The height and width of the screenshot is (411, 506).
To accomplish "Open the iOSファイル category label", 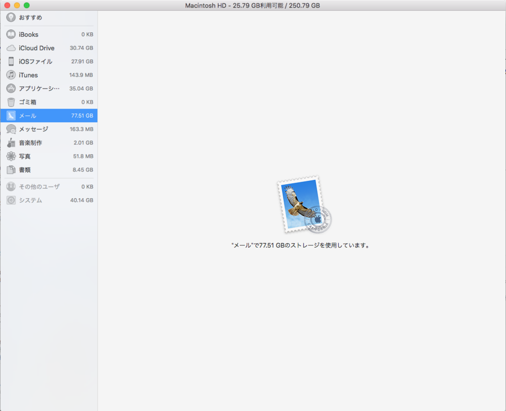I will coord(35,62).
